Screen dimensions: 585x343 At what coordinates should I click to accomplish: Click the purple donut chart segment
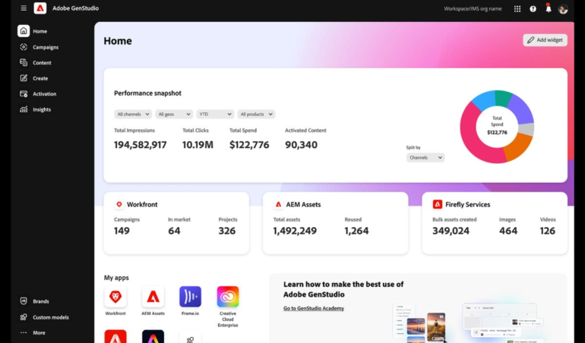coord(522,109)
